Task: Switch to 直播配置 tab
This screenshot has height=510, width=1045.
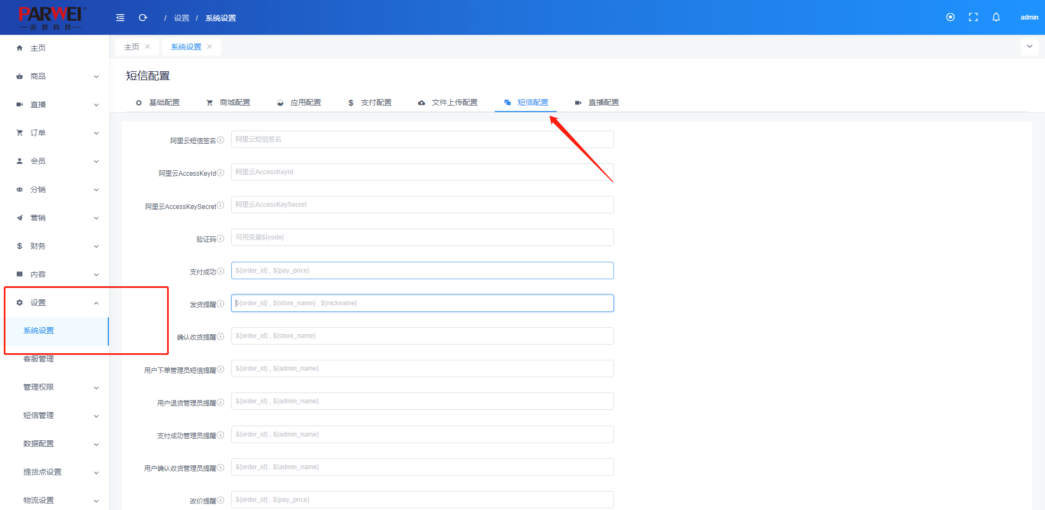Action: [x=597, y=102]
